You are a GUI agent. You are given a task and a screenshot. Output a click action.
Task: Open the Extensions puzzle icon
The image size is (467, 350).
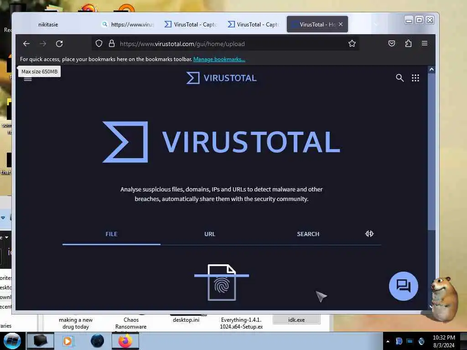click(x=408, y=44)
